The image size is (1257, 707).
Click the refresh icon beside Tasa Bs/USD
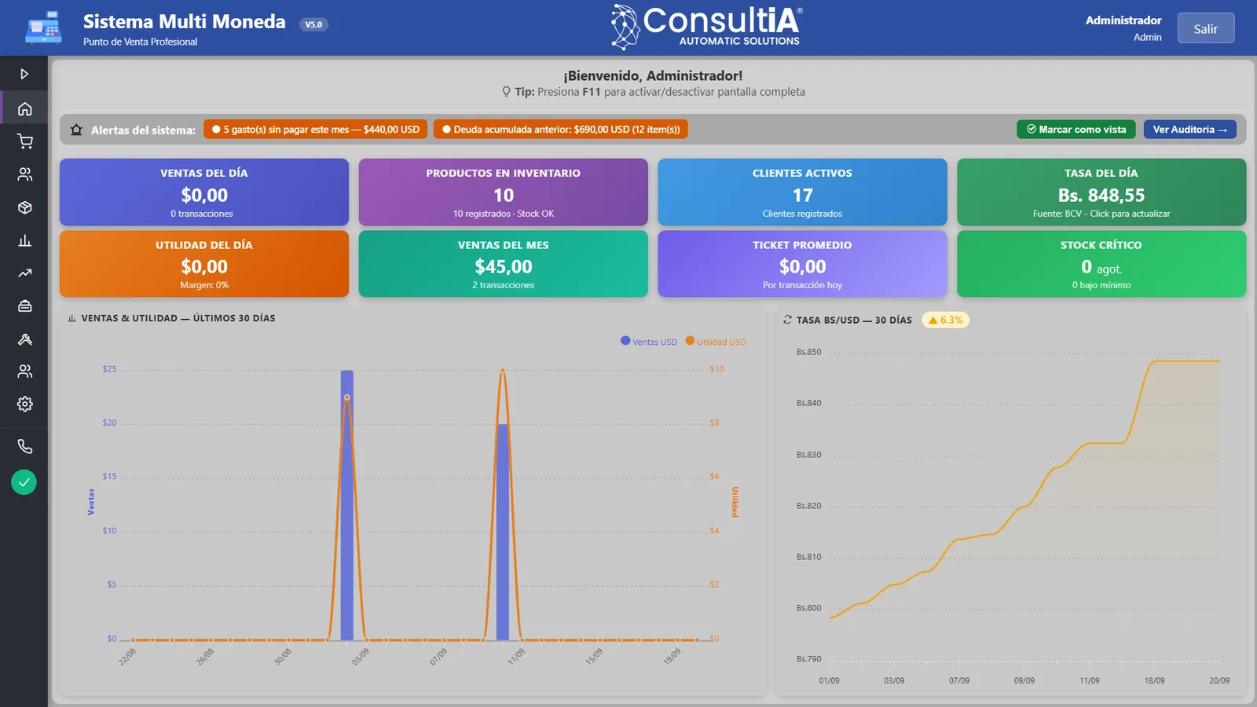click(787, 320)
